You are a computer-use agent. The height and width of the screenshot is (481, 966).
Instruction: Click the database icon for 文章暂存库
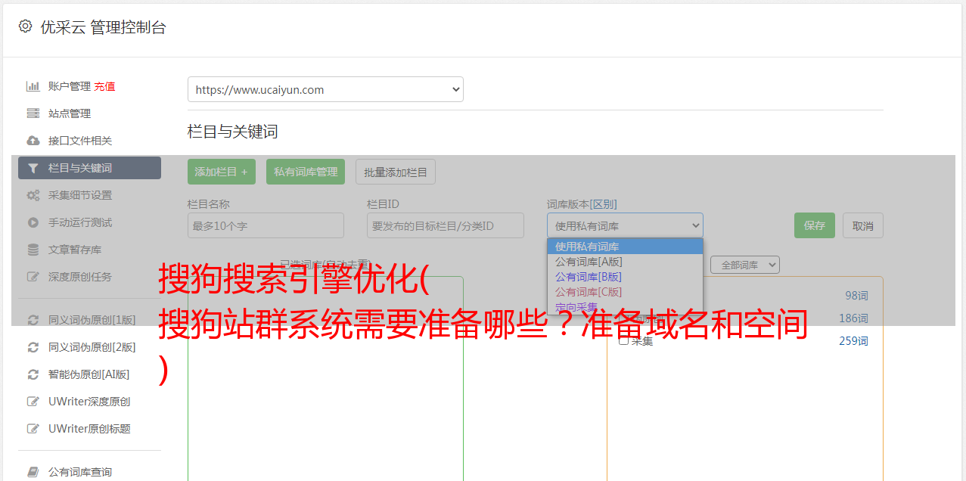[33, 250]
